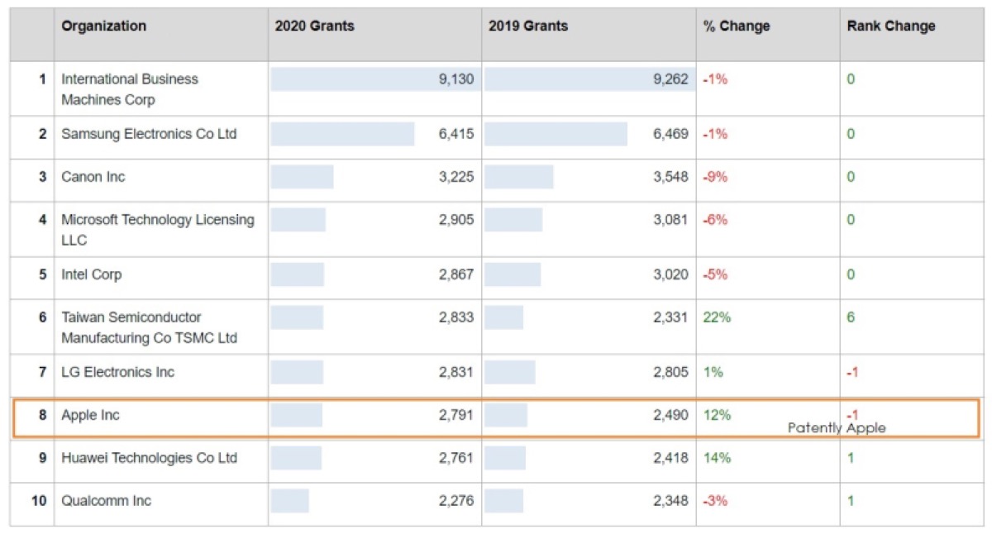Click Samsung Electronics Co Ltd name
The width and height of the screenshot is (992, 534).
coord(149,134)
